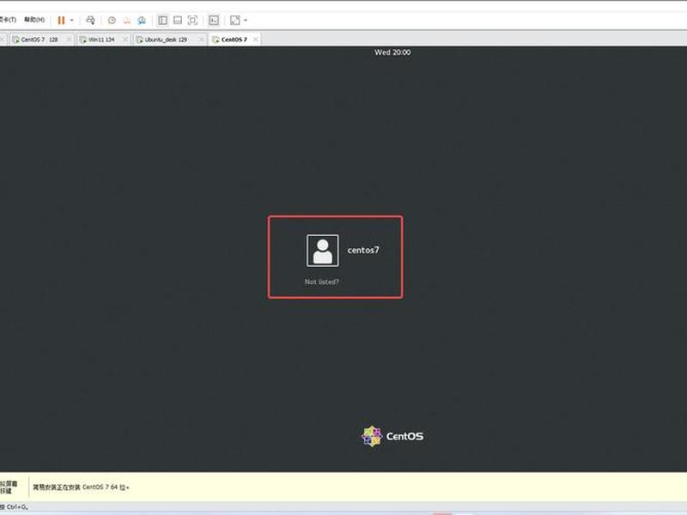Close the Win11 134 tab

click(x=125, y=39)
